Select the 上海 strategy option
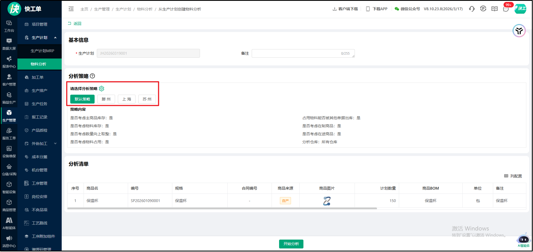The width and height of the screenshot is (533, 252). coord(126,99)
